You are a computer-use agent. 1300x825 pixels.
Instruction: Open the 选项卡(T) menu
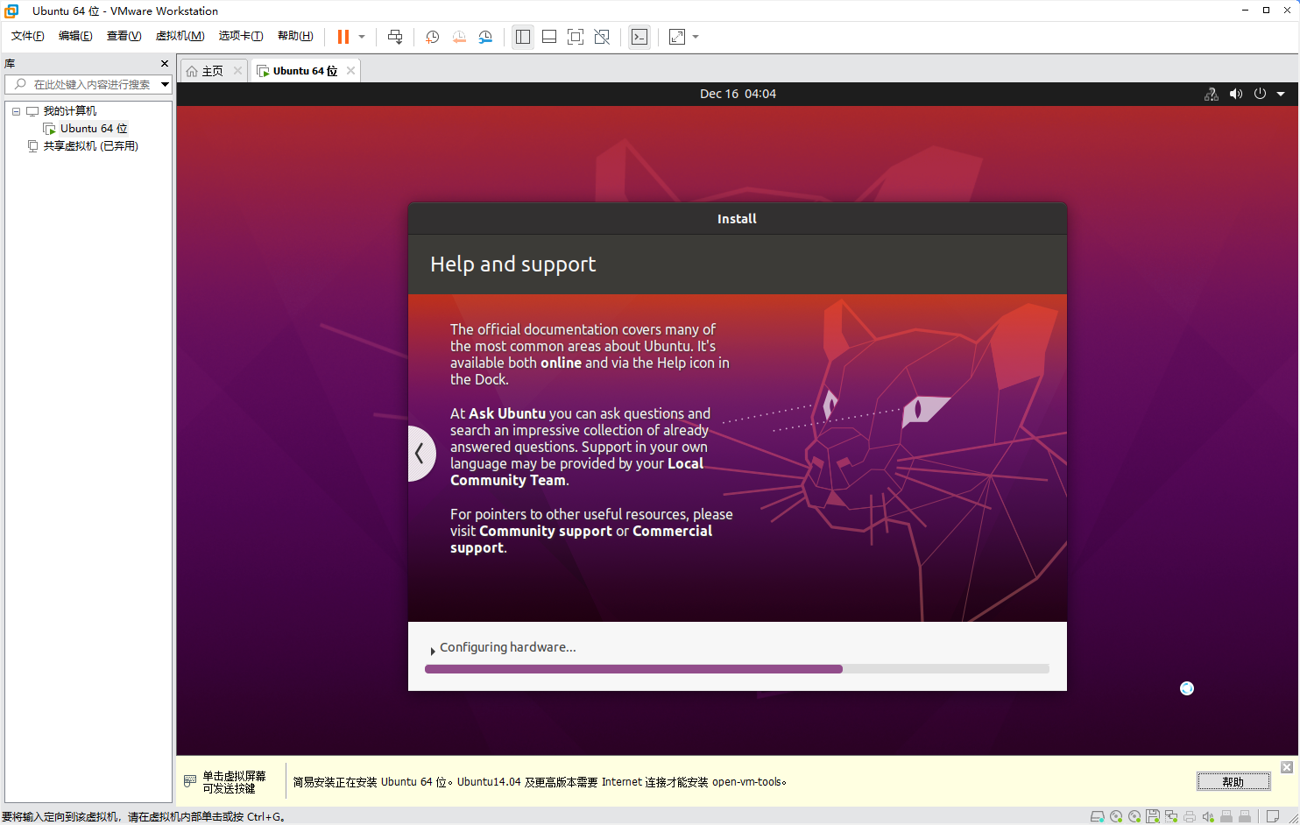241,36
